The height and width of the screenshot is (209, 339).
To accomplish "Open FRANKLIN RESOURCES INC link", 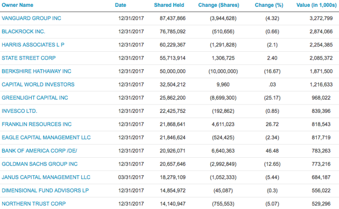I will coord(37,125).
